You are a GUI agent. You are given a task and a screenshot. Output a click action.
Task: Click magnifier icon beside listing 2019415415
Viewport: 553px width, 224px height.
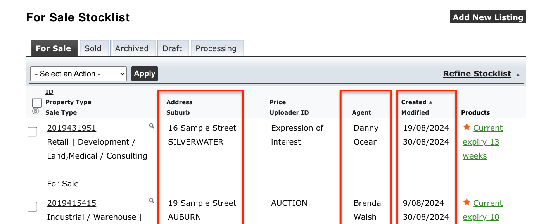coord(152,201)
